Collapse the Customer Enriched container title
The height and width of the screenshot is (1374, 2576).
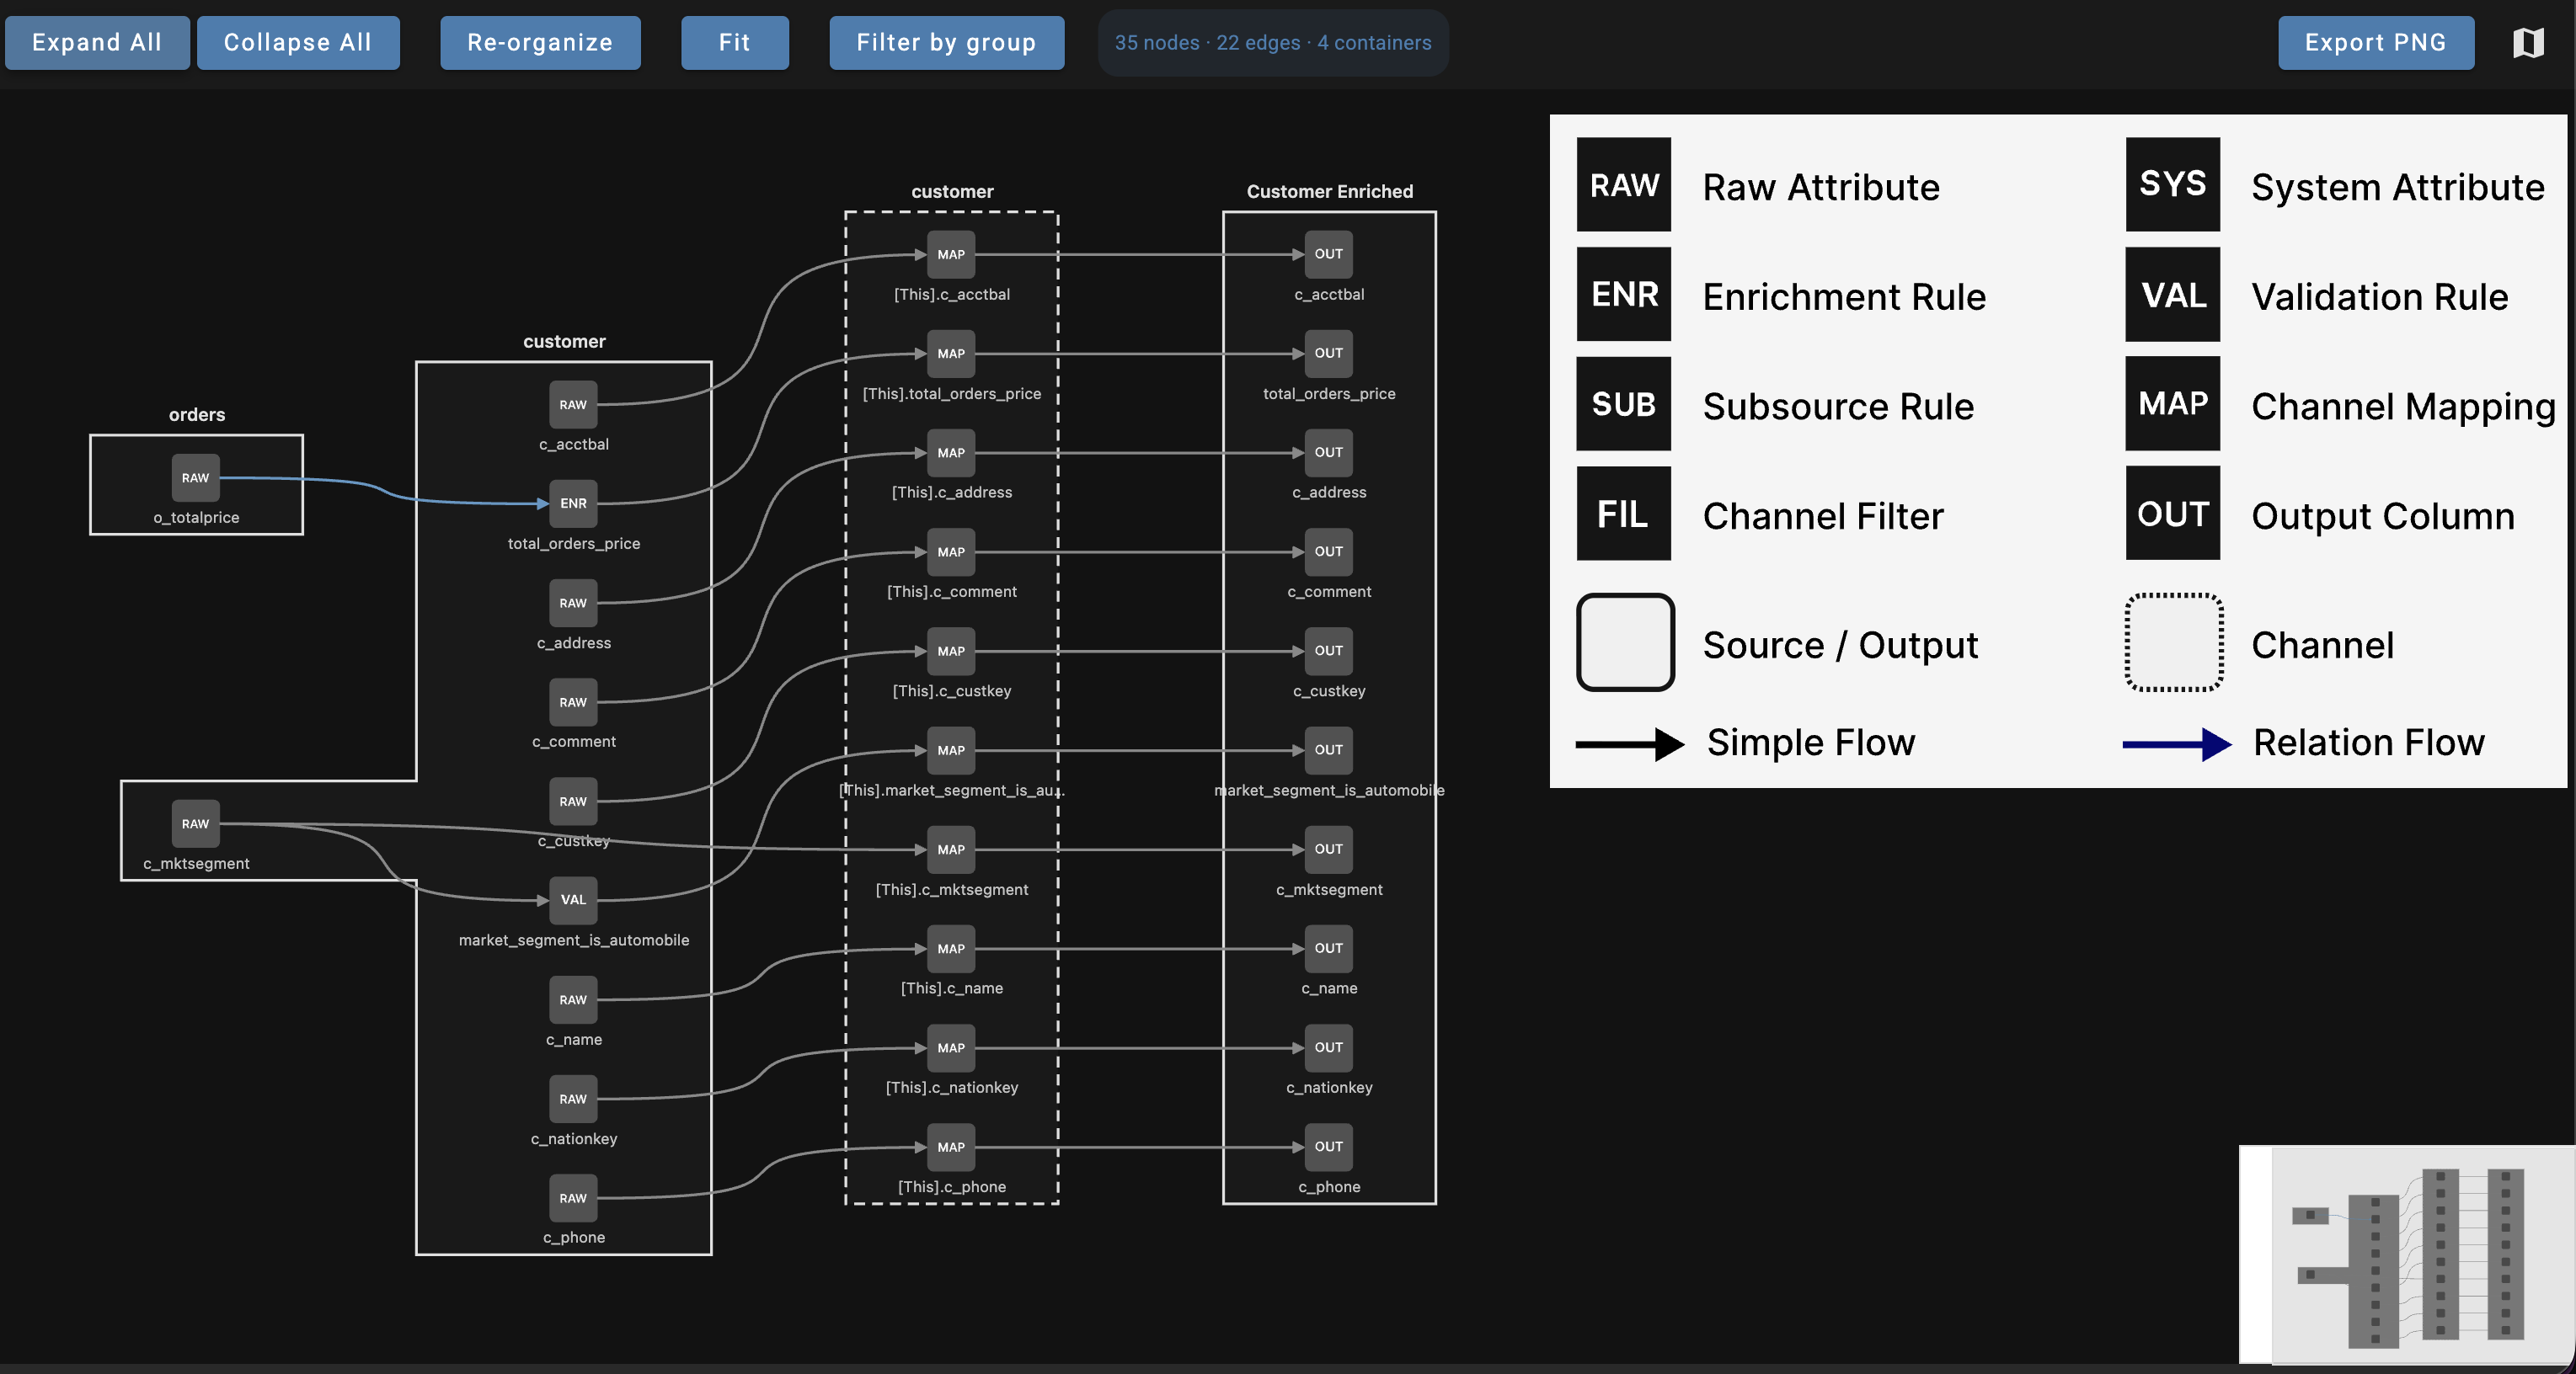[1330, 192]
